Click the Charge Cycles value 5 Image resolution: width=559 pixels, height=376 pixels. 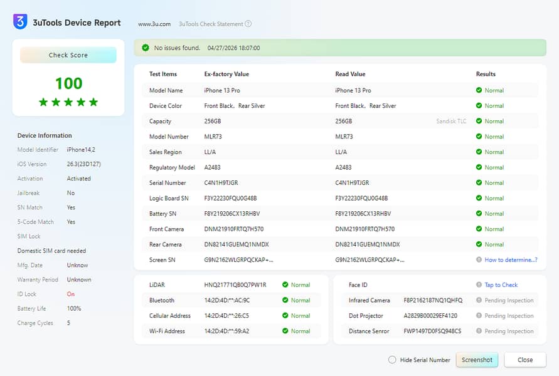[68, 323]
